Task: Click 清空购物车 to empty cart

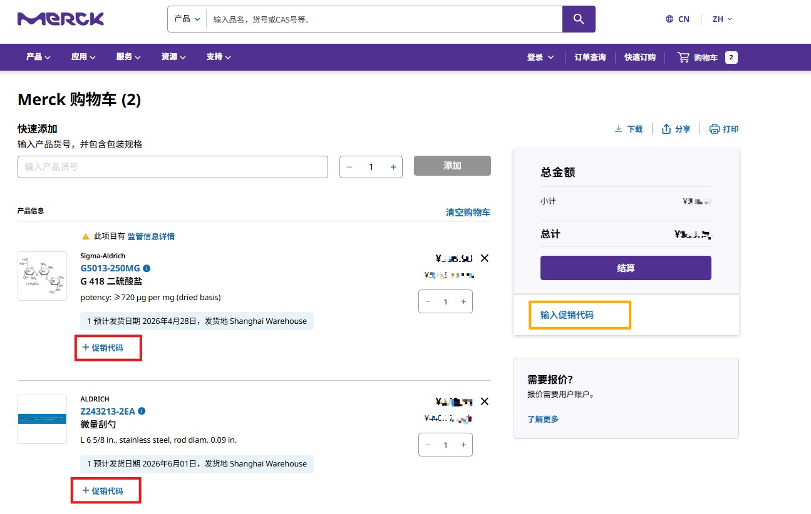Action: click(468, 213)
